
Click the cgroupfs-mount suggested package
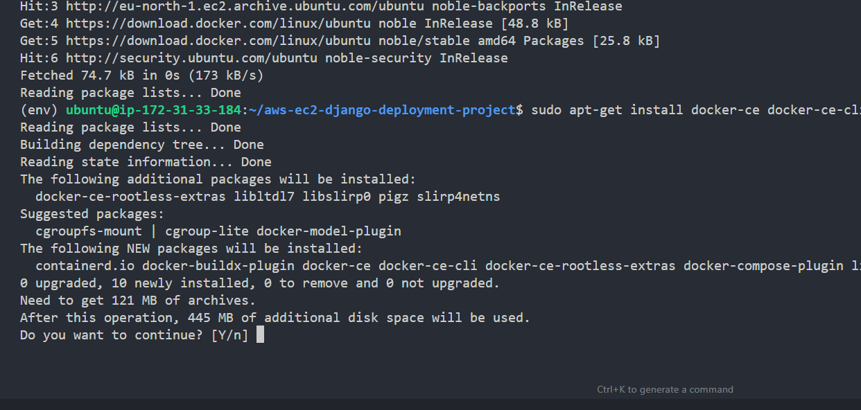pyautogui.click(x=89, y=231)
